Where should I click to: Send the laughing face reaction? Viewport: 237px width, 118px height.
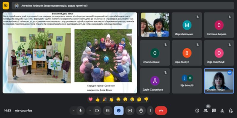(118, 99)
